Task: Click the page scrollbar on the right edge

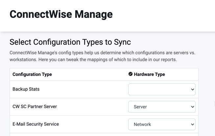Action: click(x=213, y=103)
